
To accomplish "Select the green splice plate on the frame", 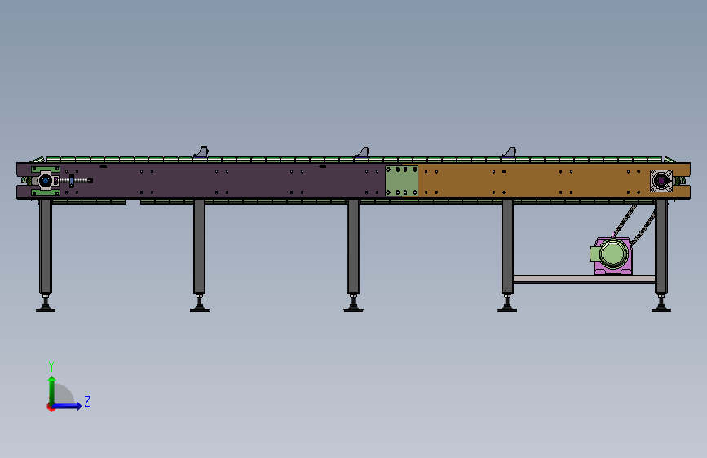I will [401, 181].
